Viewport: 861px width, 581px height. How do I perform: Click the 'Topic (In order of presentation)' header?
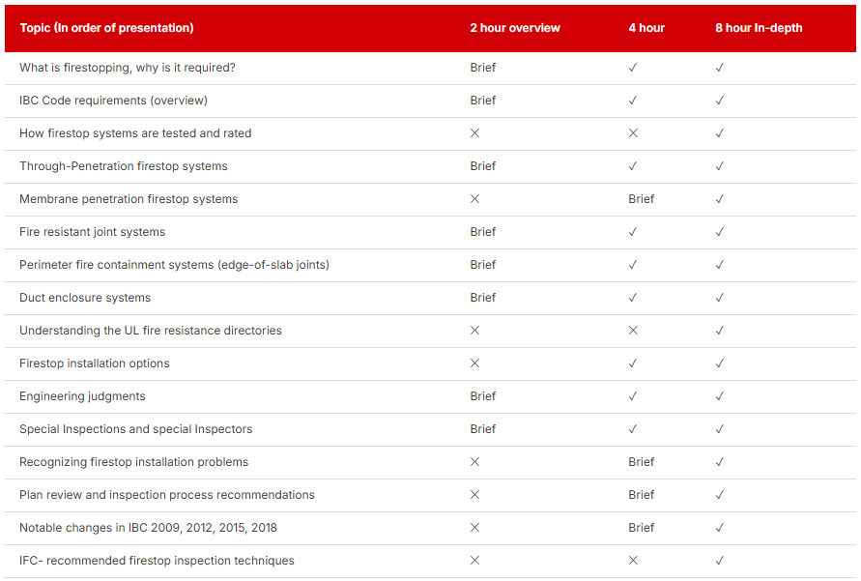coord(106,28)
